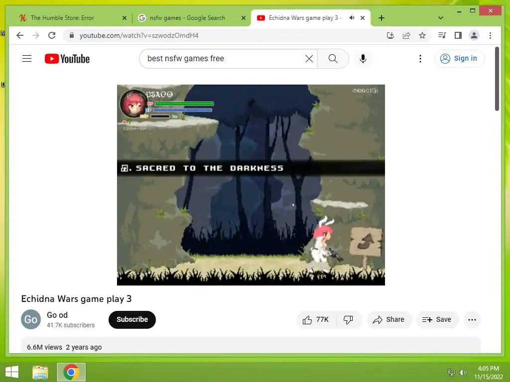
Task: Go back to the previous page
Action: (20, 35)
